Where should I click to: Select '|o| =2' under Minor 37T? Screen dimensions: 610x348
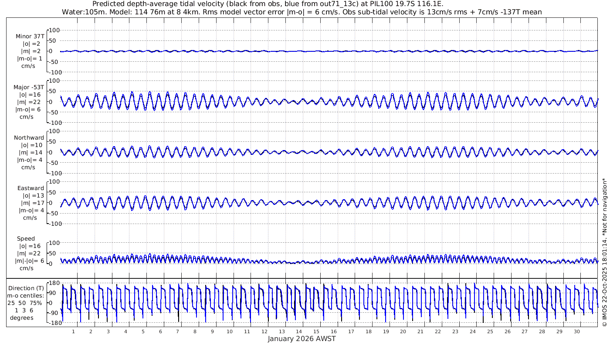point(31,44)
